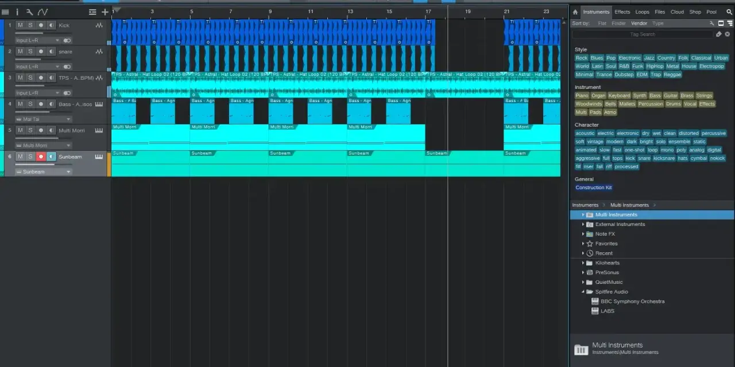Select the Construction Kit tag
Image resolution: width=735 pixels, height=367 pixels.
pyautogui.click(x=594, y=188)
